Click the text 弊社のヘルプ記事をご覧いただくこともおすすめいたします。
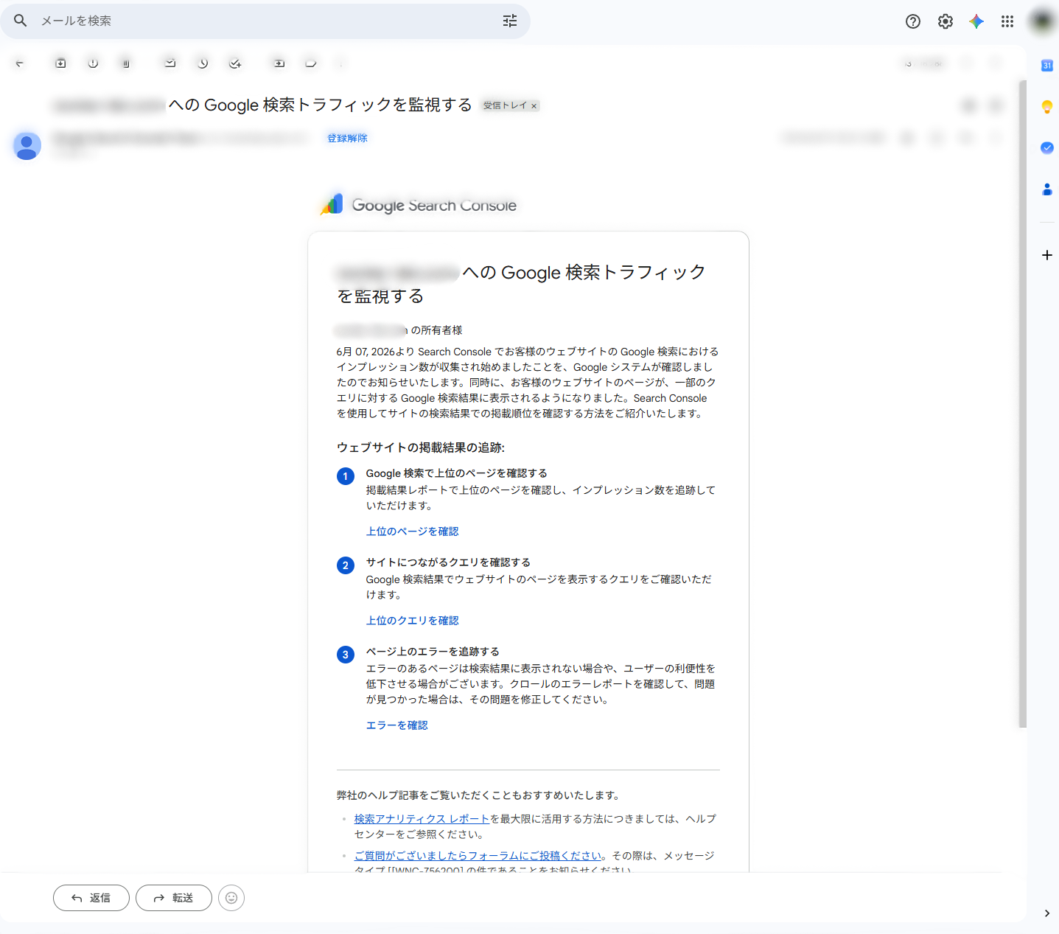 click(x=480, y=795)
